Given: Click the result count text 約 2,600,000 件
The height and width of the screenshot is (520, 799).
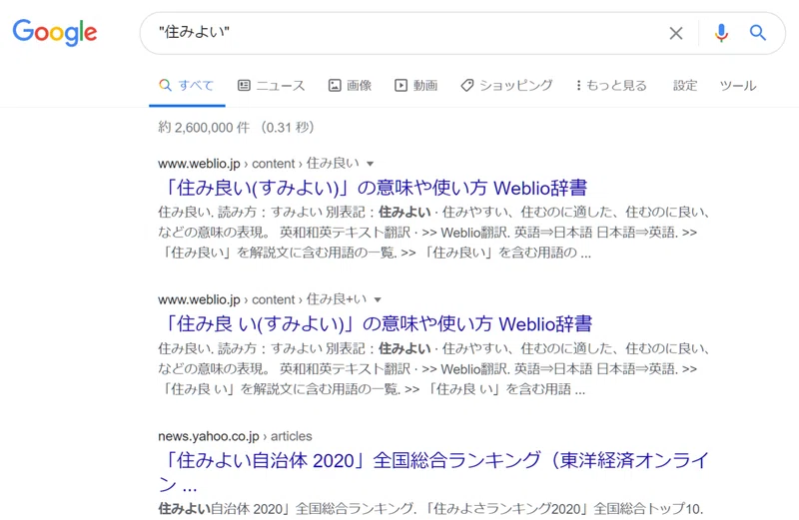Looking at the screenshot, I should pyautogui.click(x=204, y=128).
